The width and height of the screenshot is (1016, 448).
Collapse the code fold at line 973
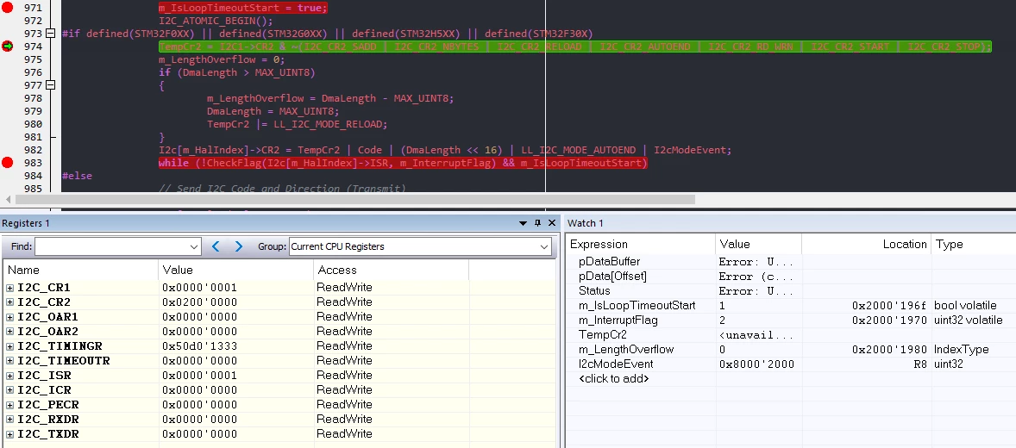(51, 34)
